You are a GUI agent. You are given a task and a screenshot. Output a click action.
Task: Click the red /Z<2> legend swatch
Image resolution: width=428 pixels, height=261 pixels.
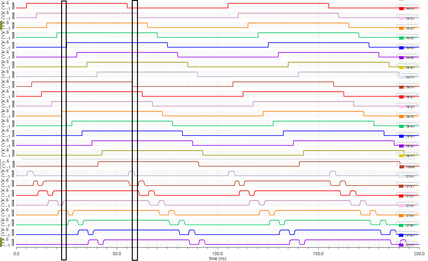click(401, 196)
